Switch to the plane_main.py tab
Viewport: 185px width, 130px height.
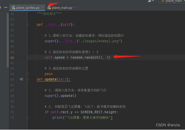click(x=62, y=8)
